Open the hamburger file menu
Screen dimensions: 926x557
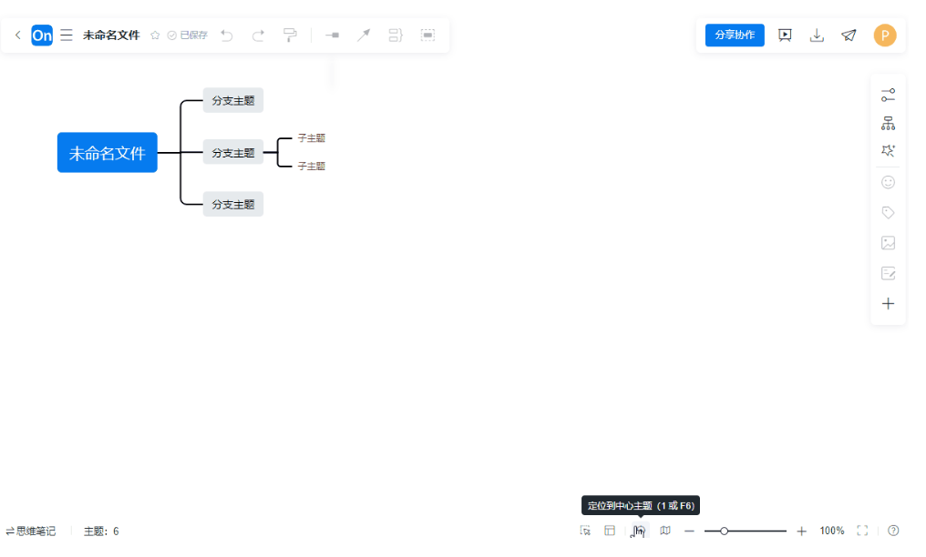tap(66, 35)
